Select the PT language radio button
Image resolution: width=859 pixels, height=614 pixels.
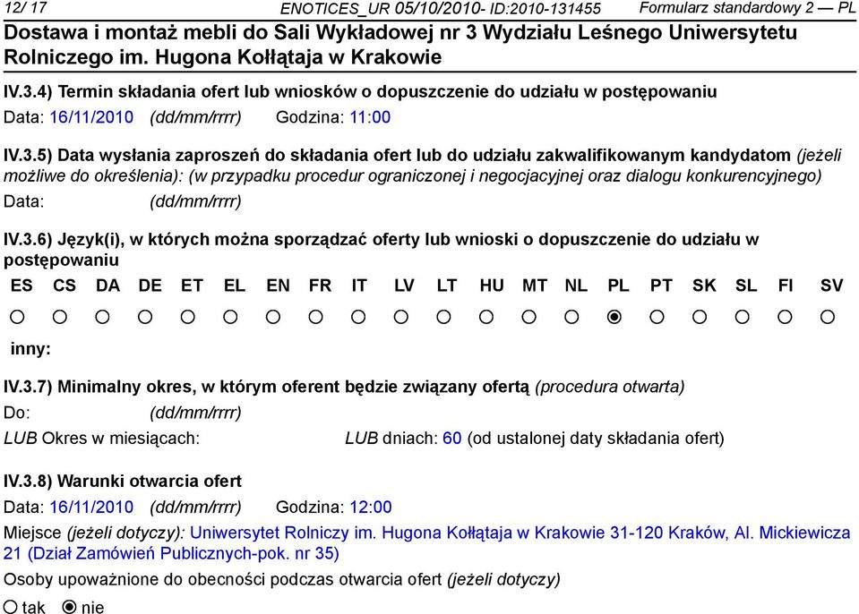click(x=657, y=317)
